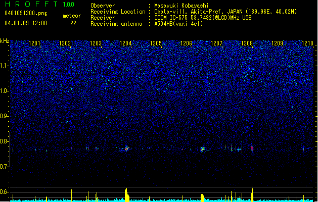Select the filename 0401091200.png
The width and height of the screenshot is (318, 202).
(x=26, y=13)
